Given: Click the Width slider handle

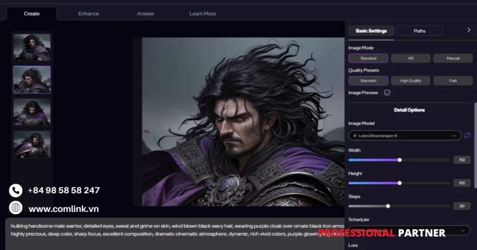Looking at the screenshot, I should pos(400,160).
